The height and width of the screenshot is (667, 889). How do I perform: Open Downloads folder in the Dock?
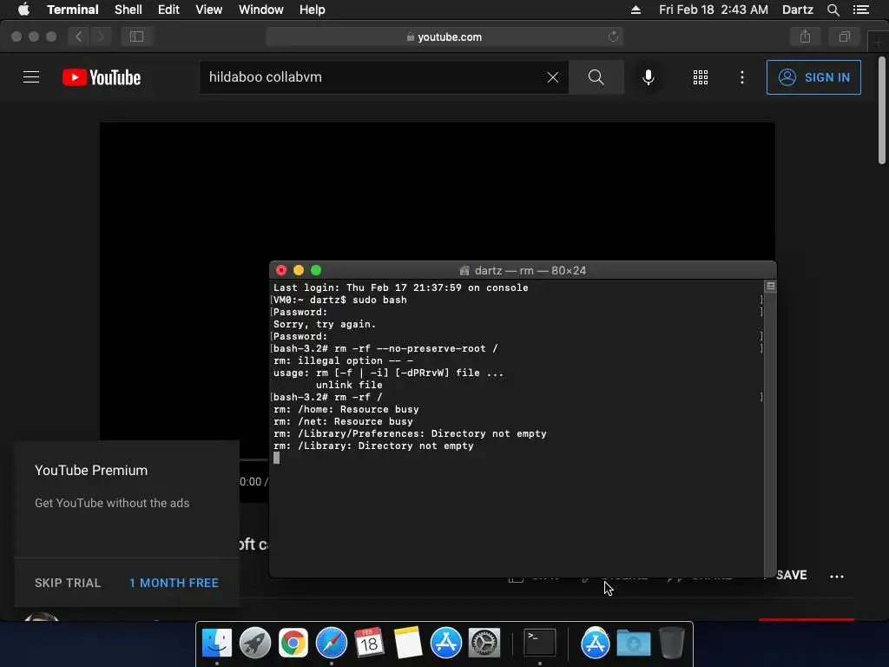coord(633,644)
